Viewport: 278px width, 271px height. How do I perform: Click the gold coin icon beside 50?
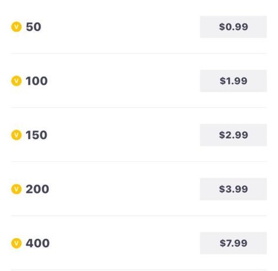coord(16,26)
